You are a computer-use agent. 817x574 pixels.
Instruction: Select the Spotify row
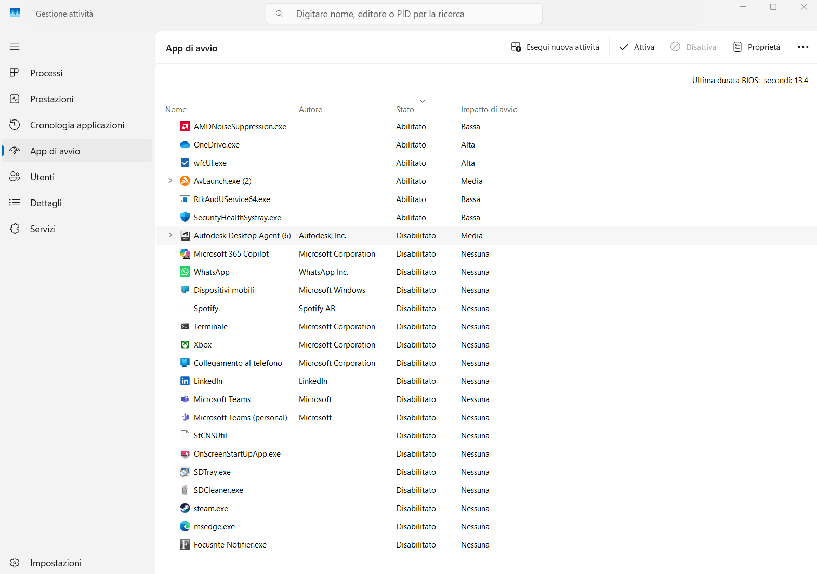(486, 309)
